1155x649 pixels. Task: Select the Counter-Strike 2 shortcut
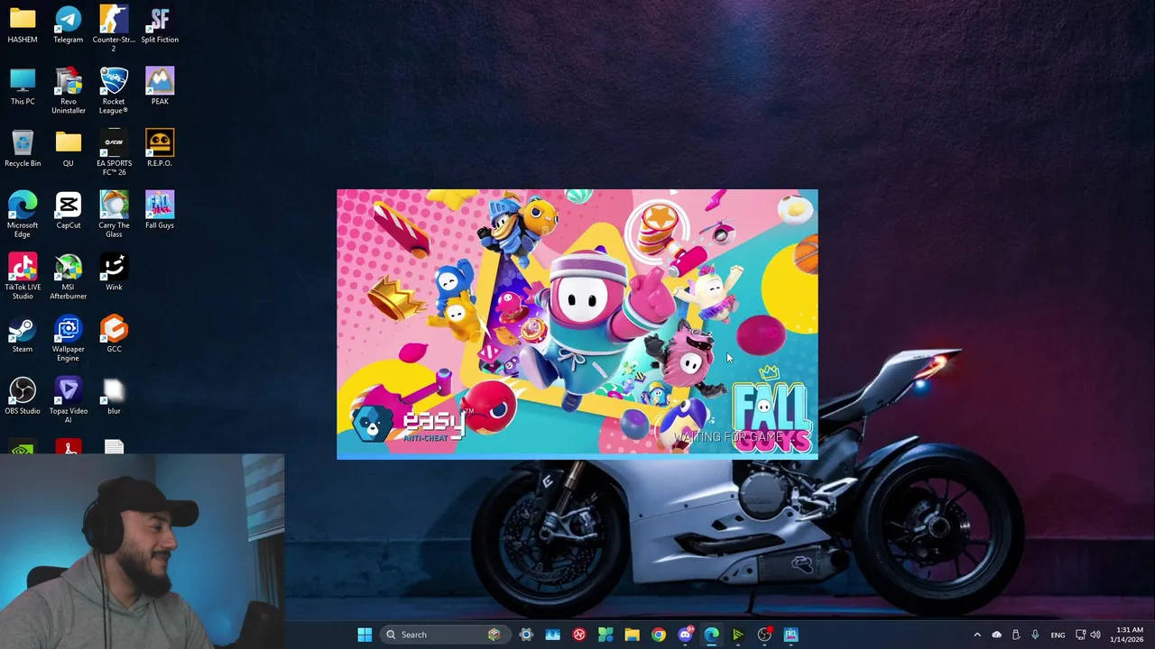tap(114, 29)
